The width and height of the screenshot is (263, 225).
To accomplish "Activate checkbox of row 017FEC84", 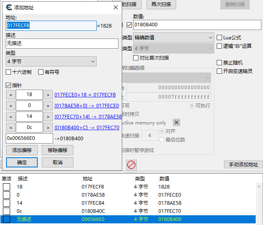I will (x=6, y=203).
